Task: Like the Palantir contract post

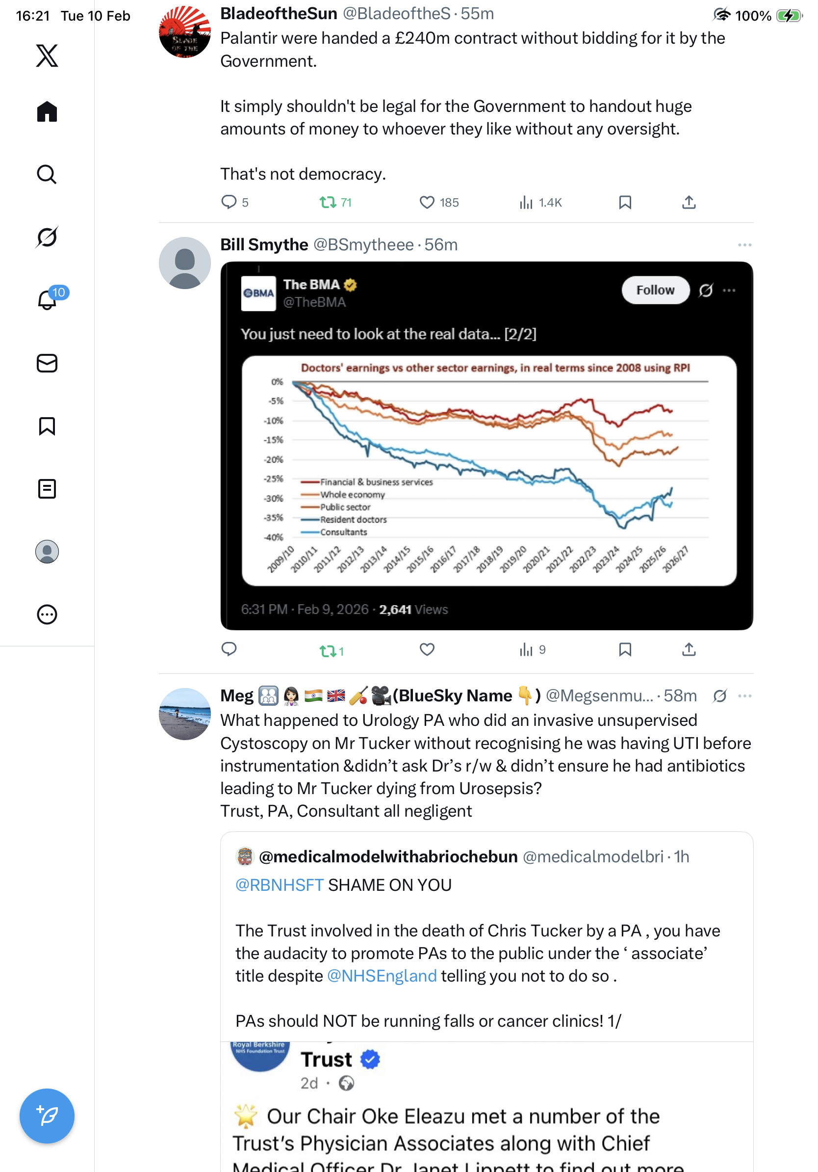Action: [x=427, y=203]
